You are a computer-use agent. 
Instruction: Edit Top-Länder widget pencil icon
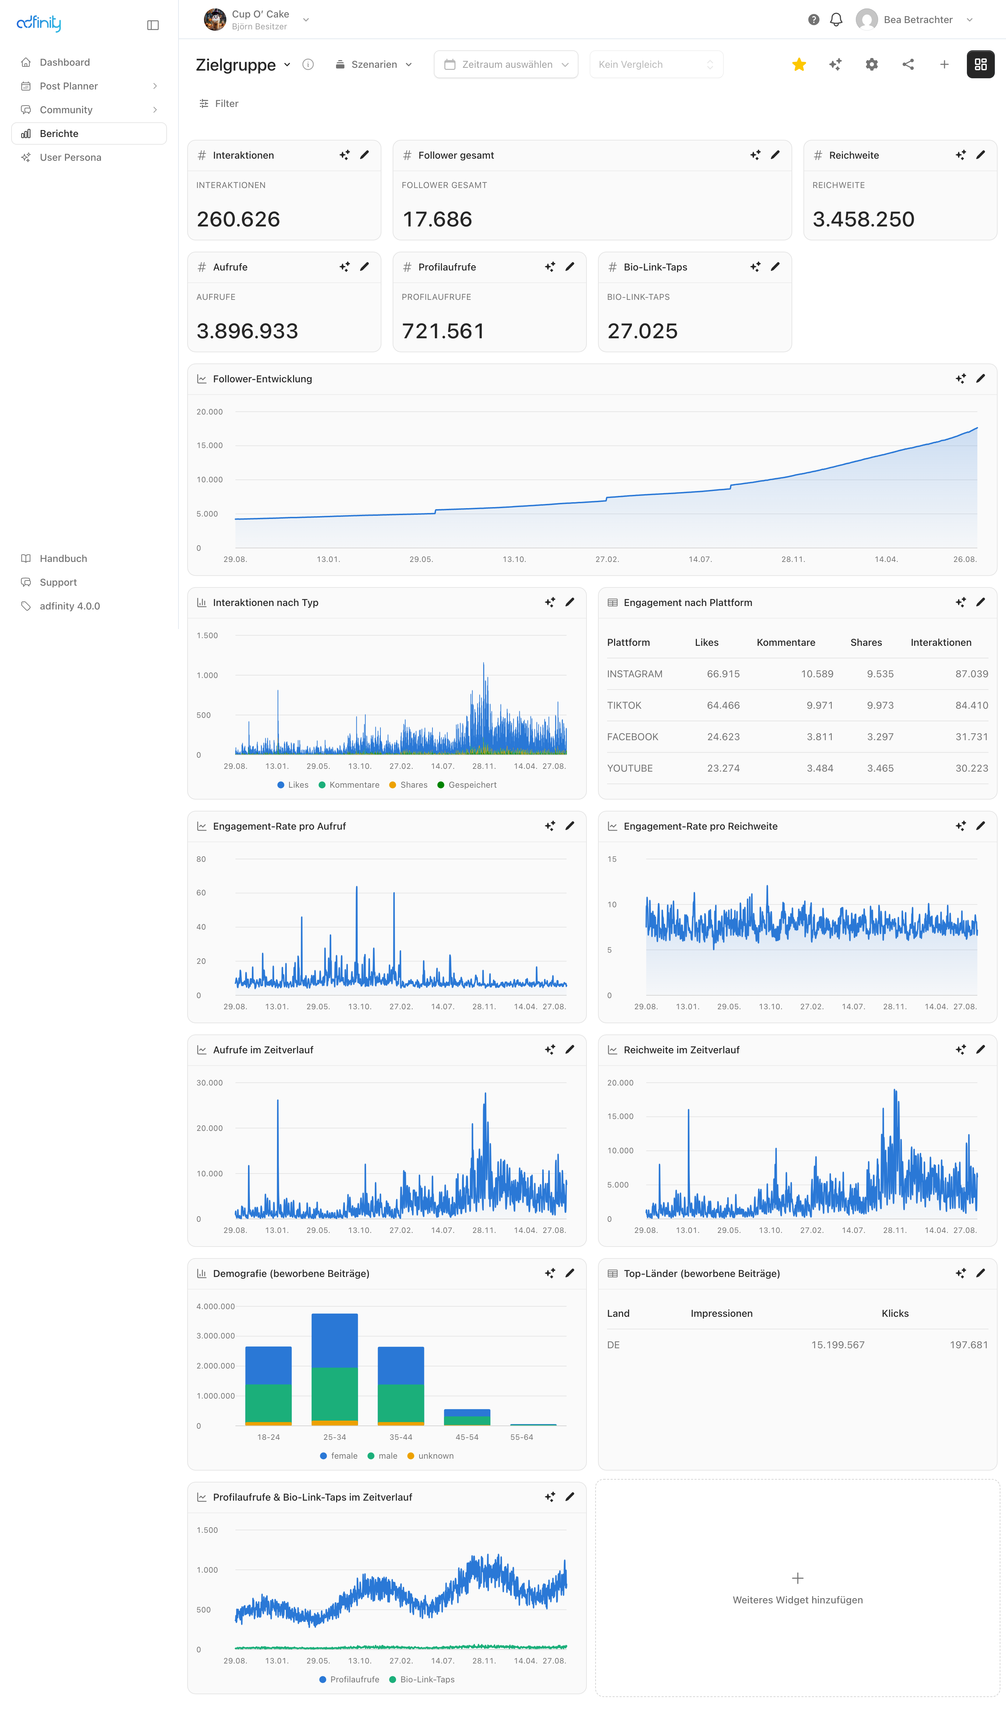pos(980,1273)
